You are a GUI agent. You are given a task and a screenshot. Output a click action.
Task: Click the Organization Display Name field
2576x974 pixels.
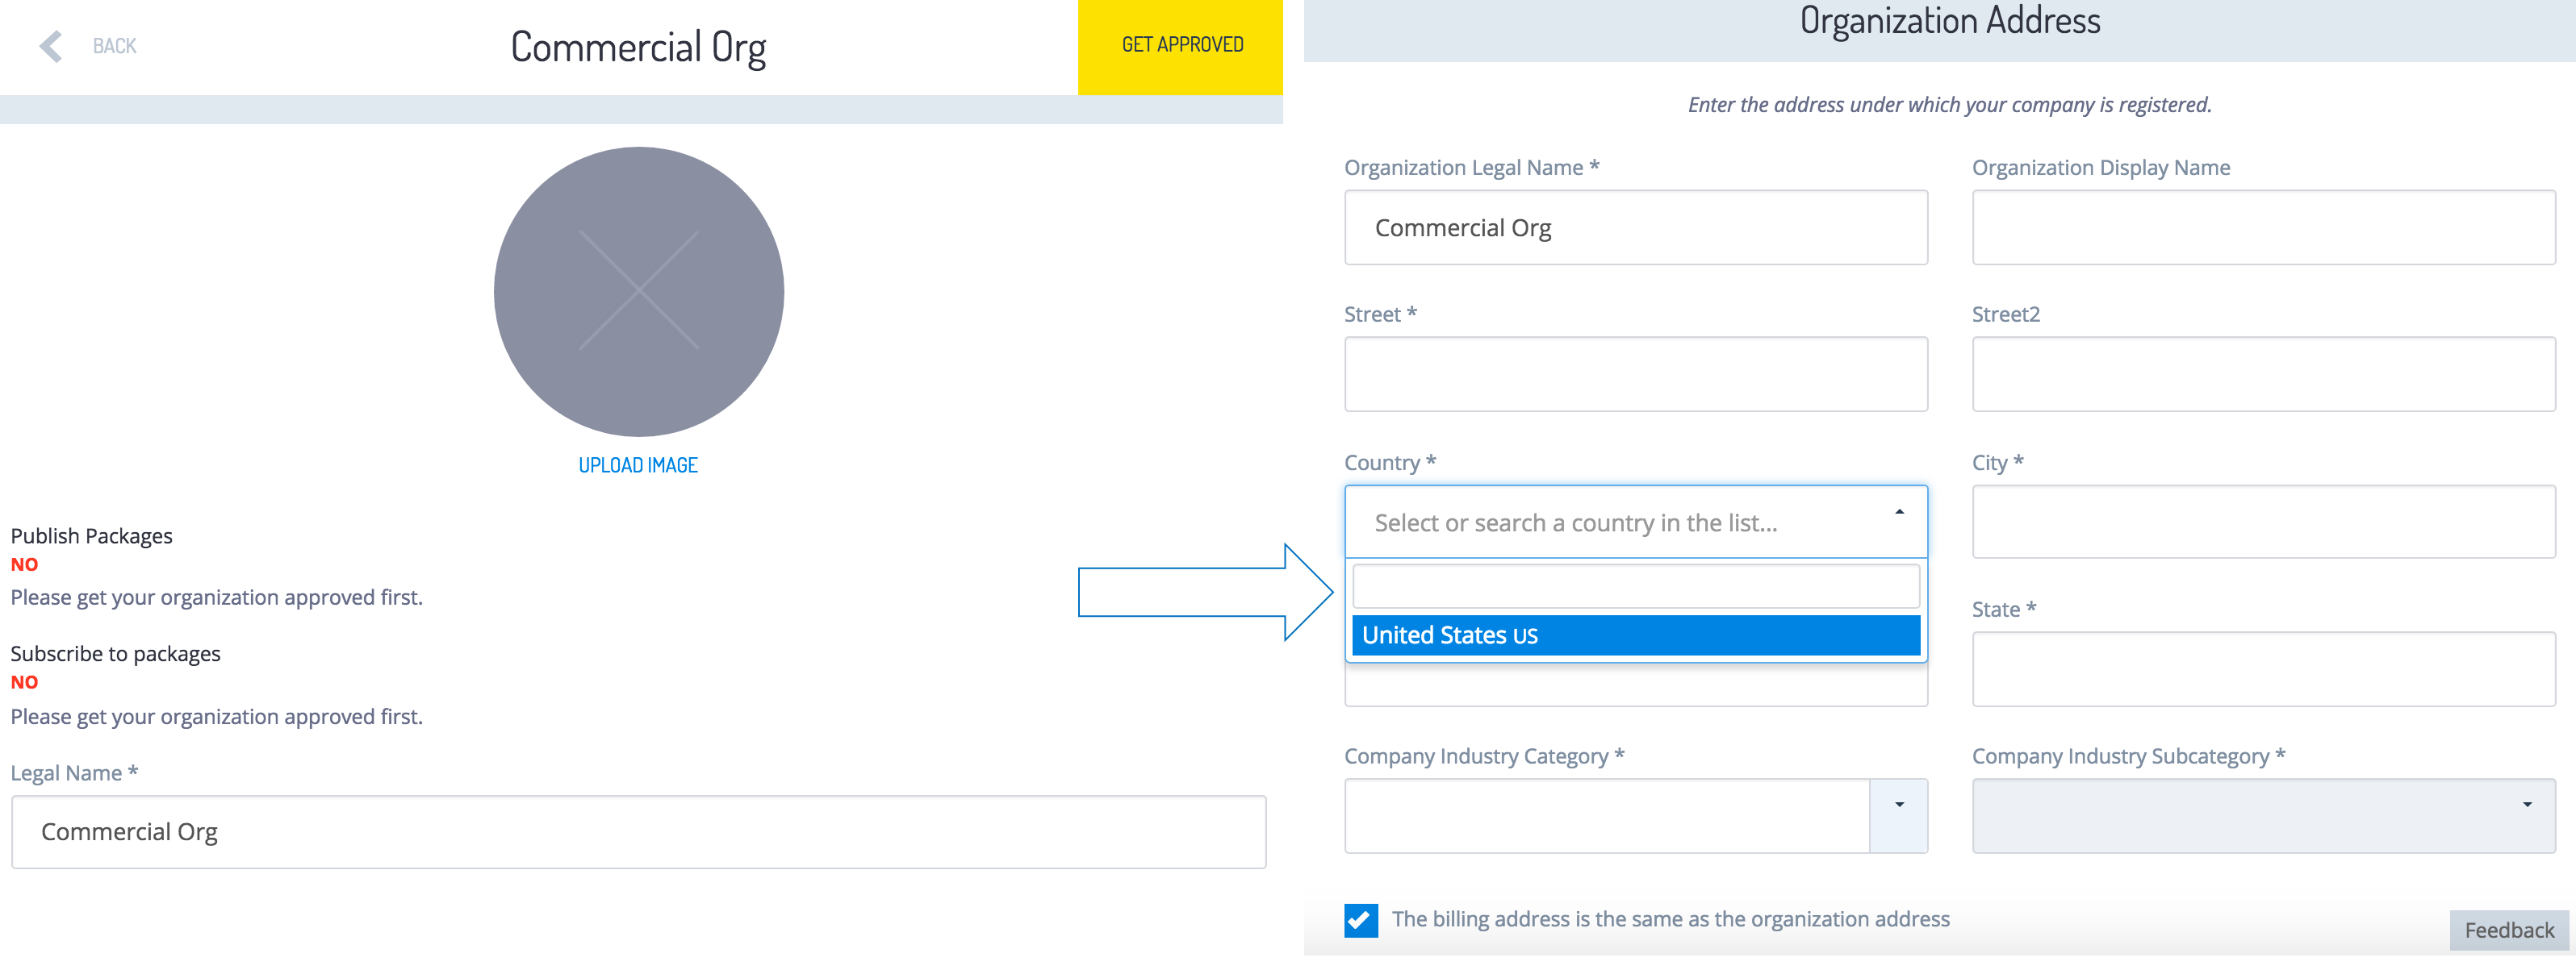click(x=2263, y=227)
